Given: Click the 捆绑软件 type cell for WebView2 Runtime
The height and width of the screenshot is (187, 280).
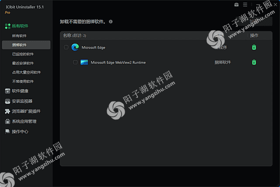Looking at the screenshot, I should [x=223, y=62].
